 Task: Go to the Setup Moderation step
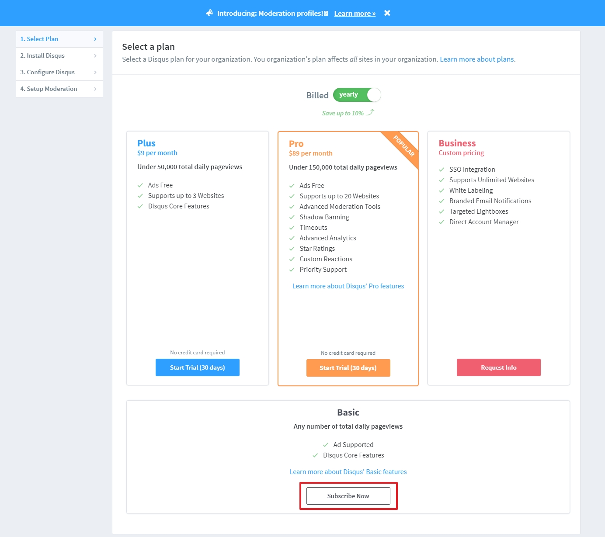tap(59, 89)
